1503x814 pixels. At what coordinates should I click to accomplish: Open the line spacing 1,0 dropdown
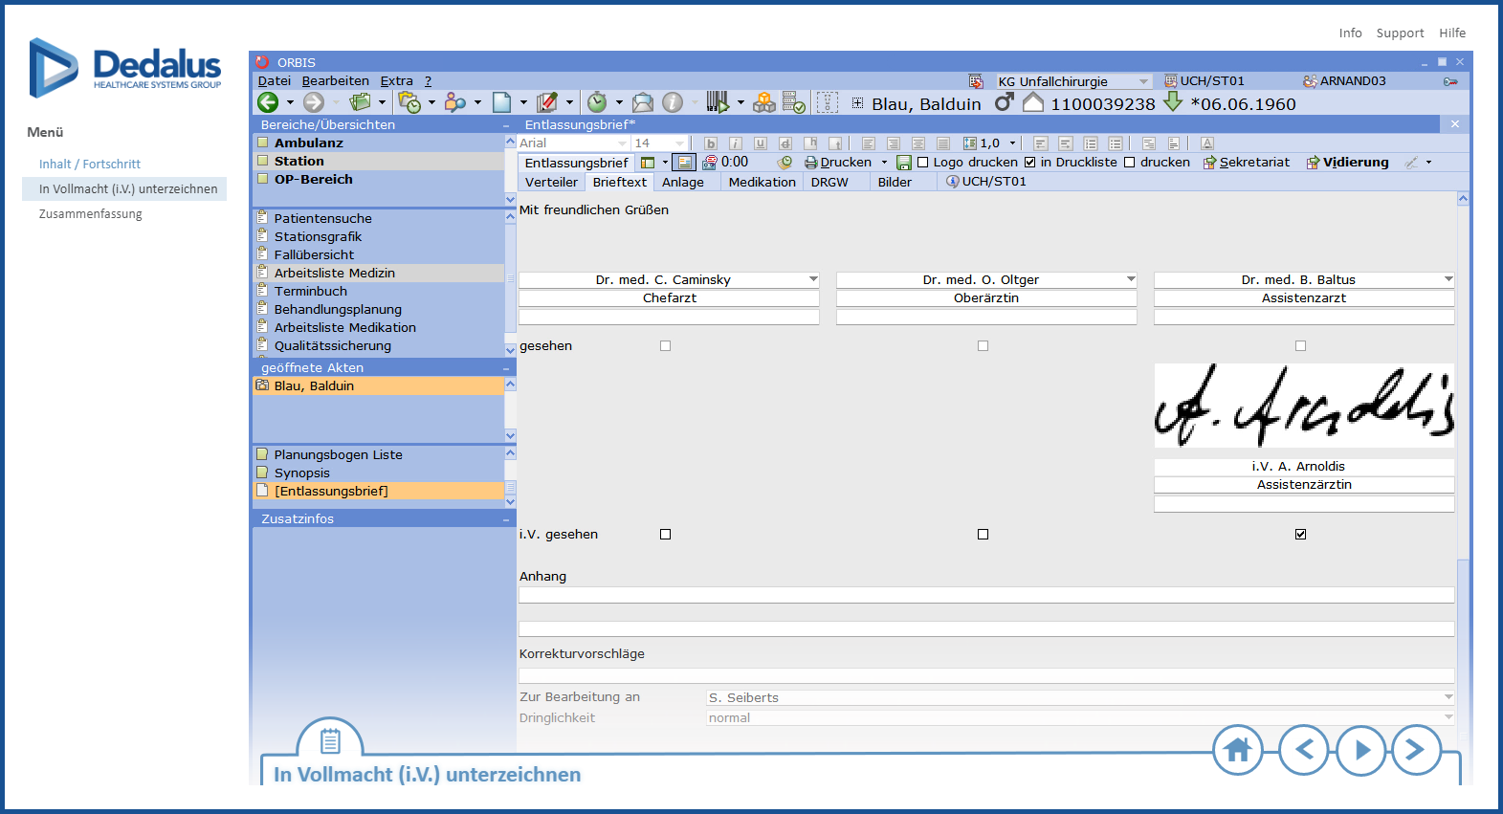coord(1012,143)
